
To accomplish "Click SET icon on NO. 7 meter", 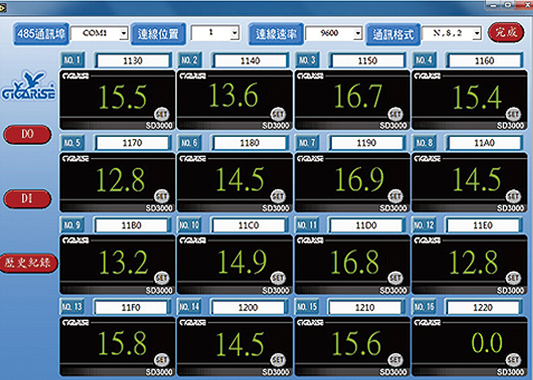I will pyautogui.click(x=395, y=197).
